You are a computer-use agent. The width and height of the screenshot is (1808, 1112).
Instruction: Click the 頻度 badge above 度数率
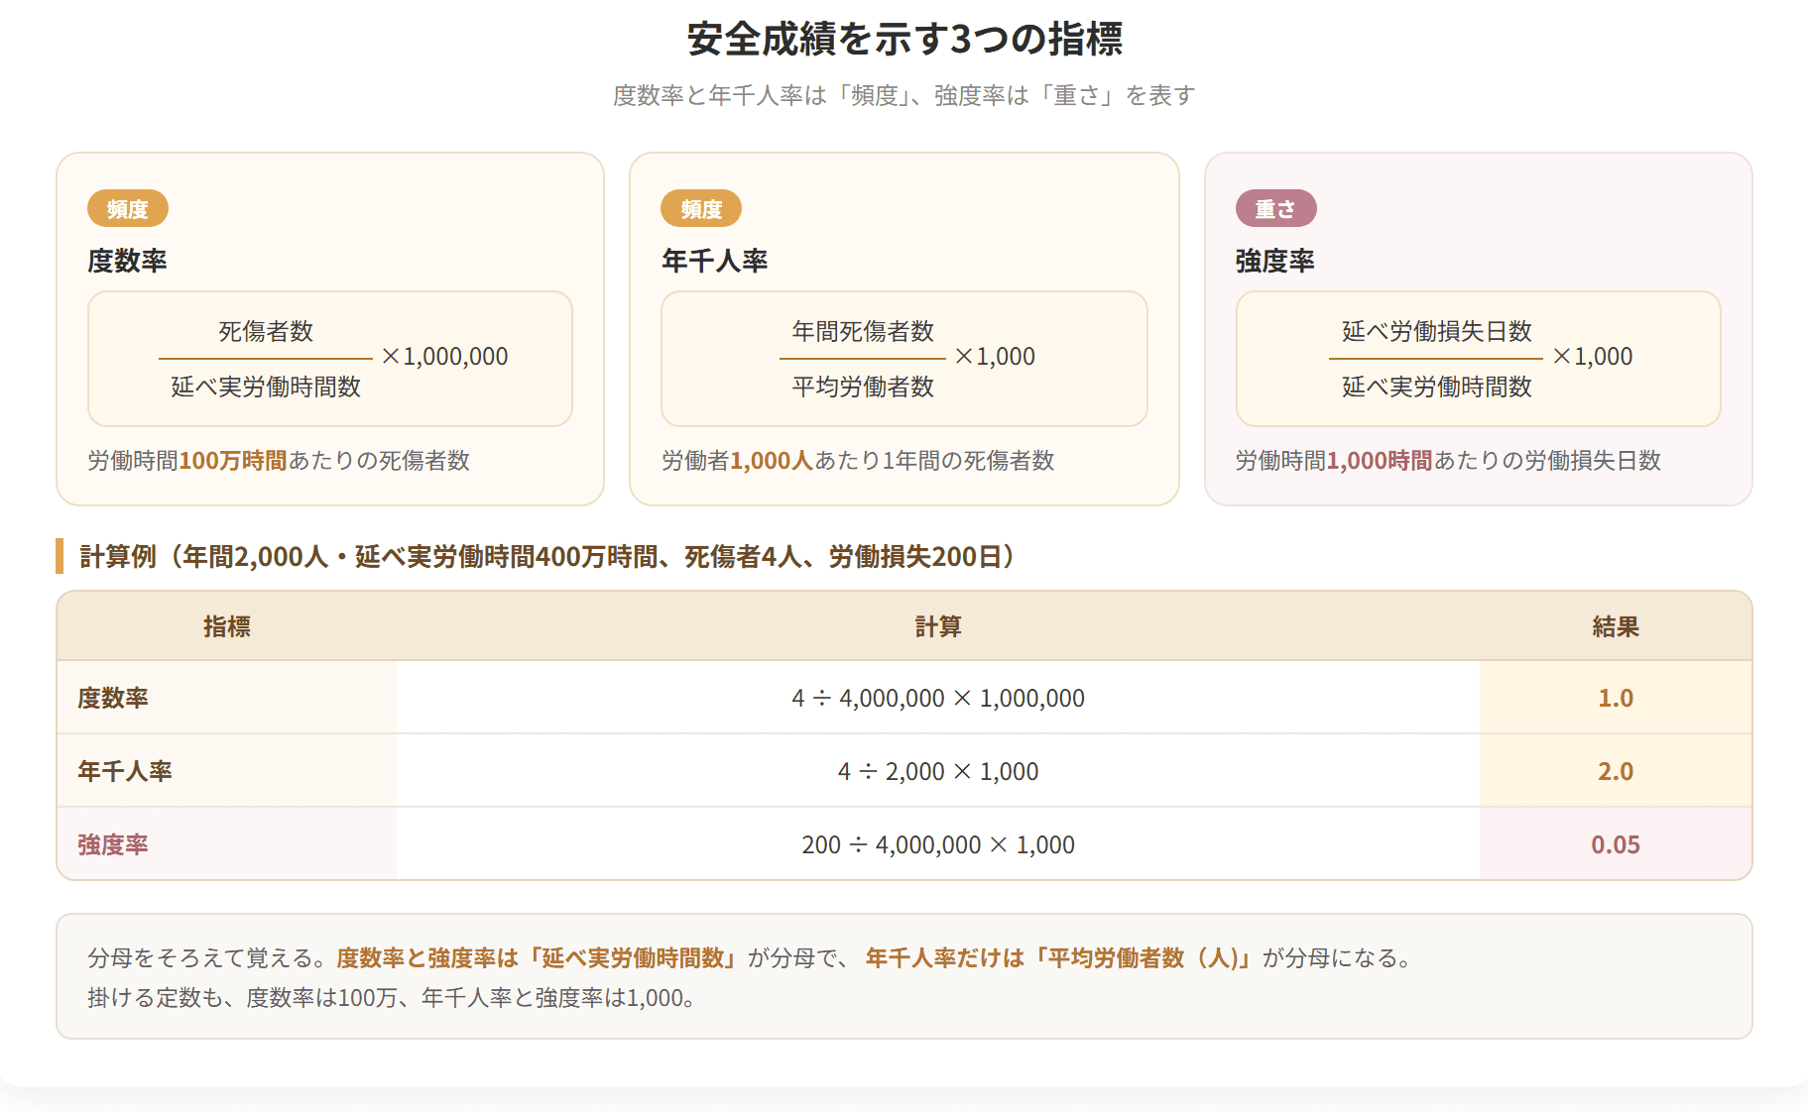click(128, 208)
